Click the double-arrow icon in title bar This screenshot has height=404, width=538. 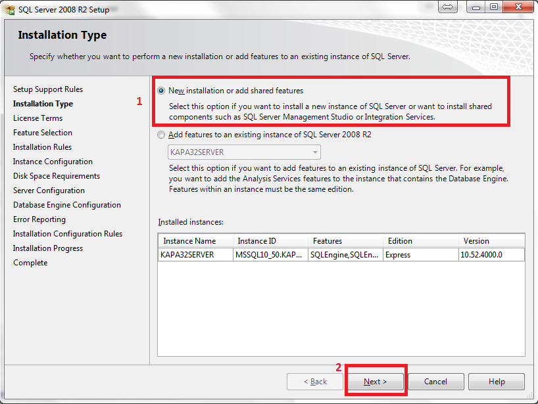coord(447,7)
